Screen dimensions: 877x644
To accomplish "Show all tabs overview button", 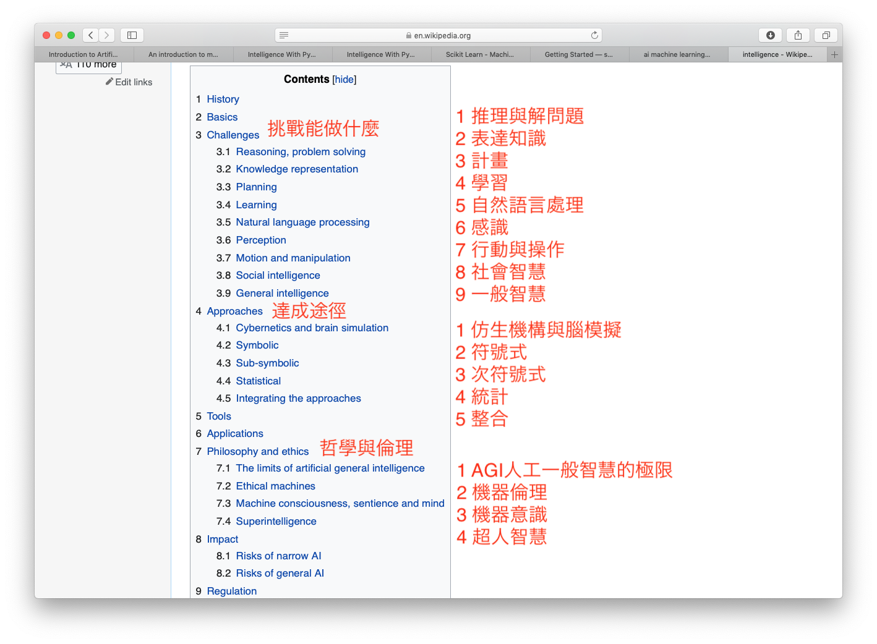I will point(826,35).
